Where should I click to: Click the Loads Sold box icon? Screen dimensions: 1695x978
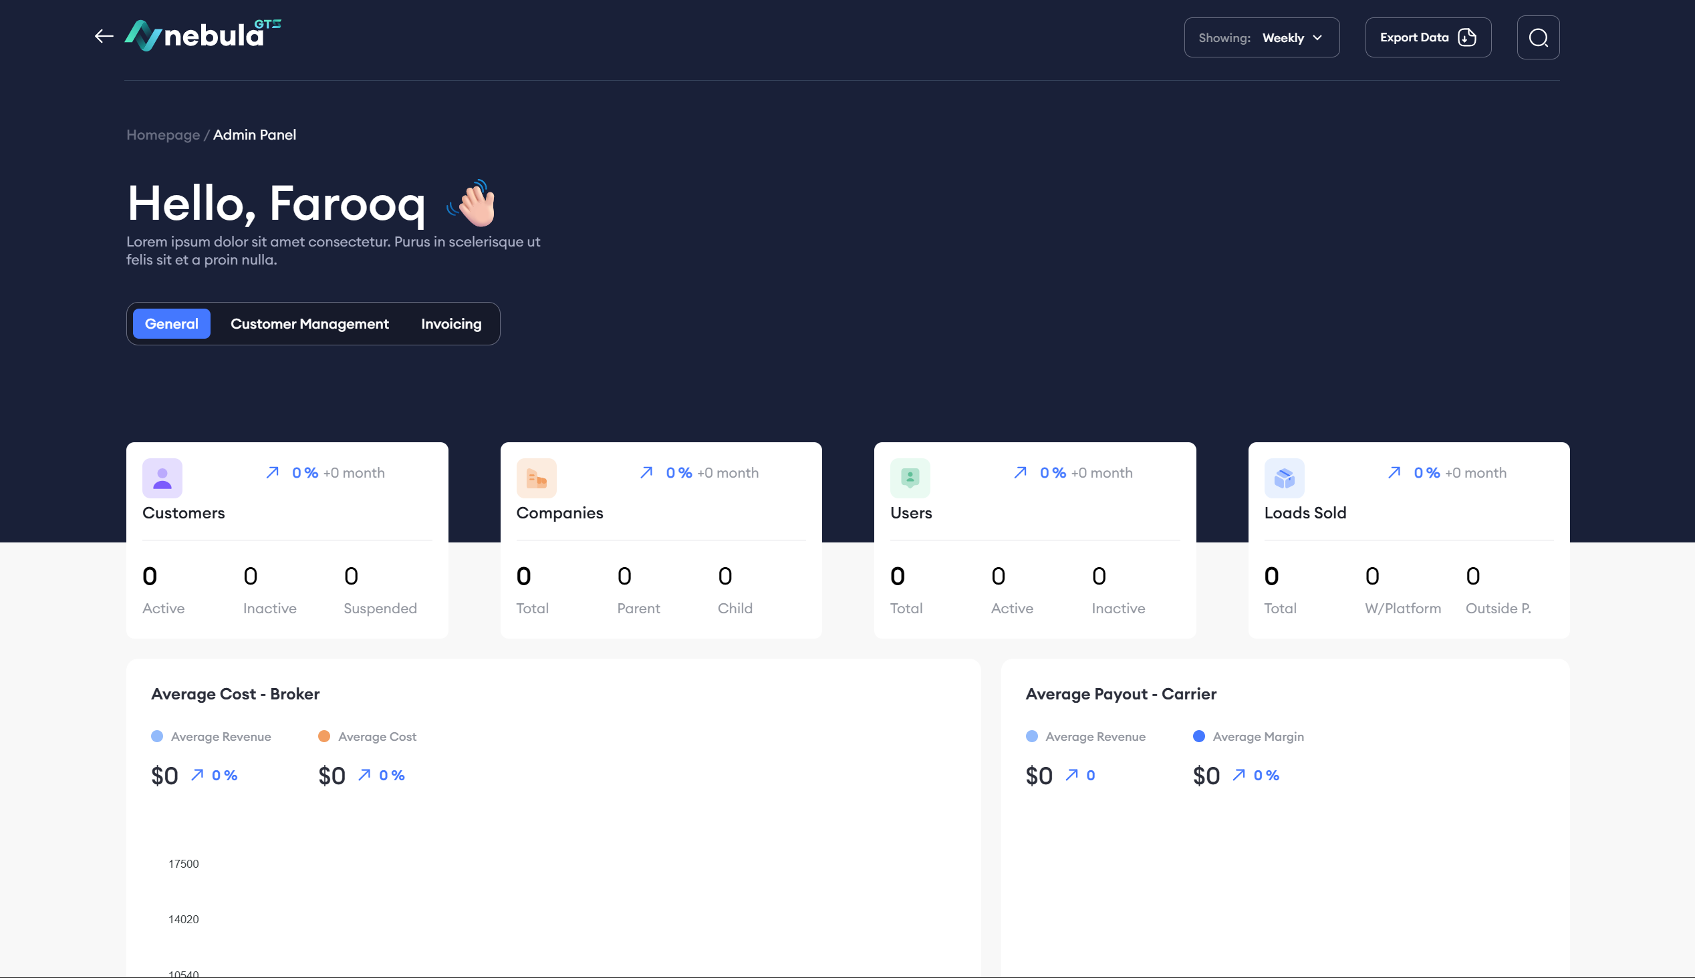[1284, 478]
